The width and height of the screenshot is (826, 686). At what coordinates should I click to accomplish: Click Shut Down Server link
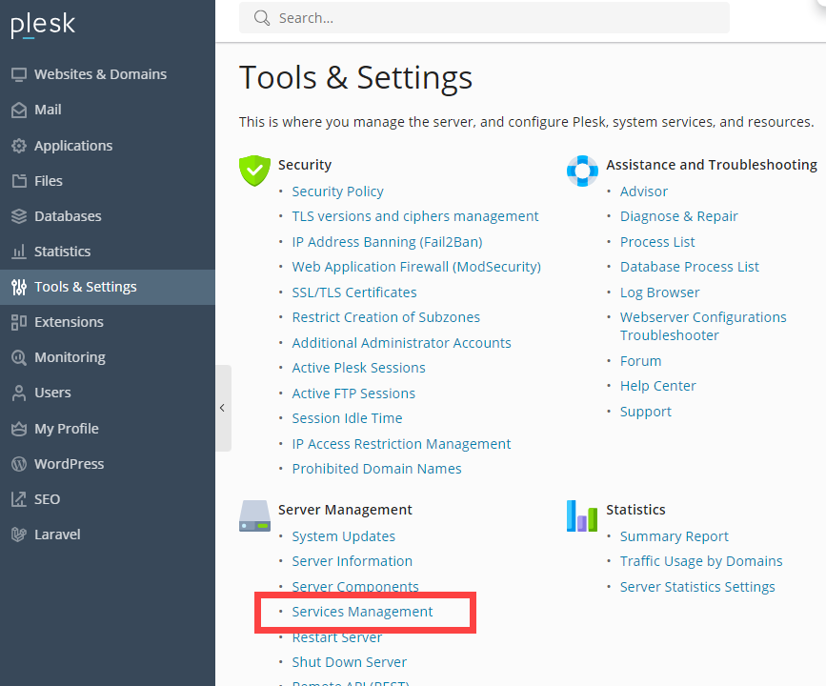(x=350, y=662)
